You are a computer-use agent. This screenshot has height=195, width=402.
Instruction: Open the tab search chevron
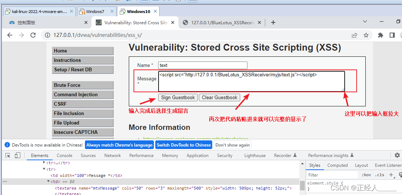[365, 22]
